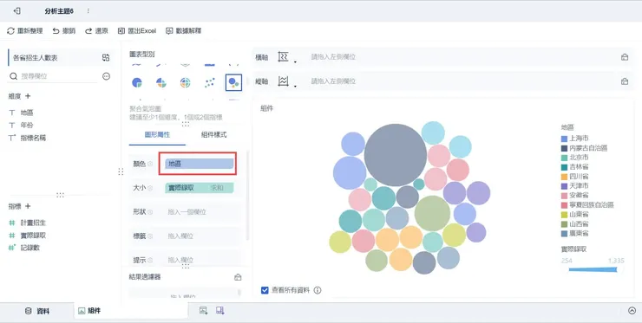The width and height of the screenshot is (642, 323).
Task: Click the add component icon in bottom bar
Action: coord(203,311)
